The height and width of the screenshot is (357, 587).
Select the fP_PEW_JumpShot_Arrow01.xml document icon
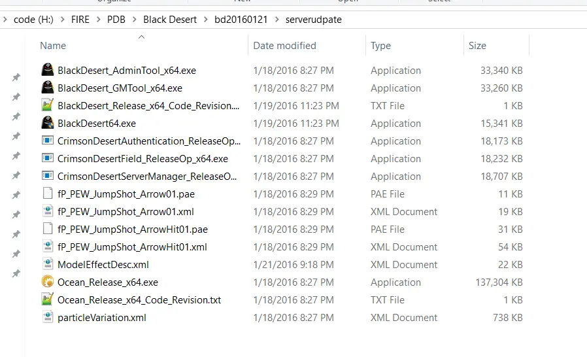tap(48, 211)
